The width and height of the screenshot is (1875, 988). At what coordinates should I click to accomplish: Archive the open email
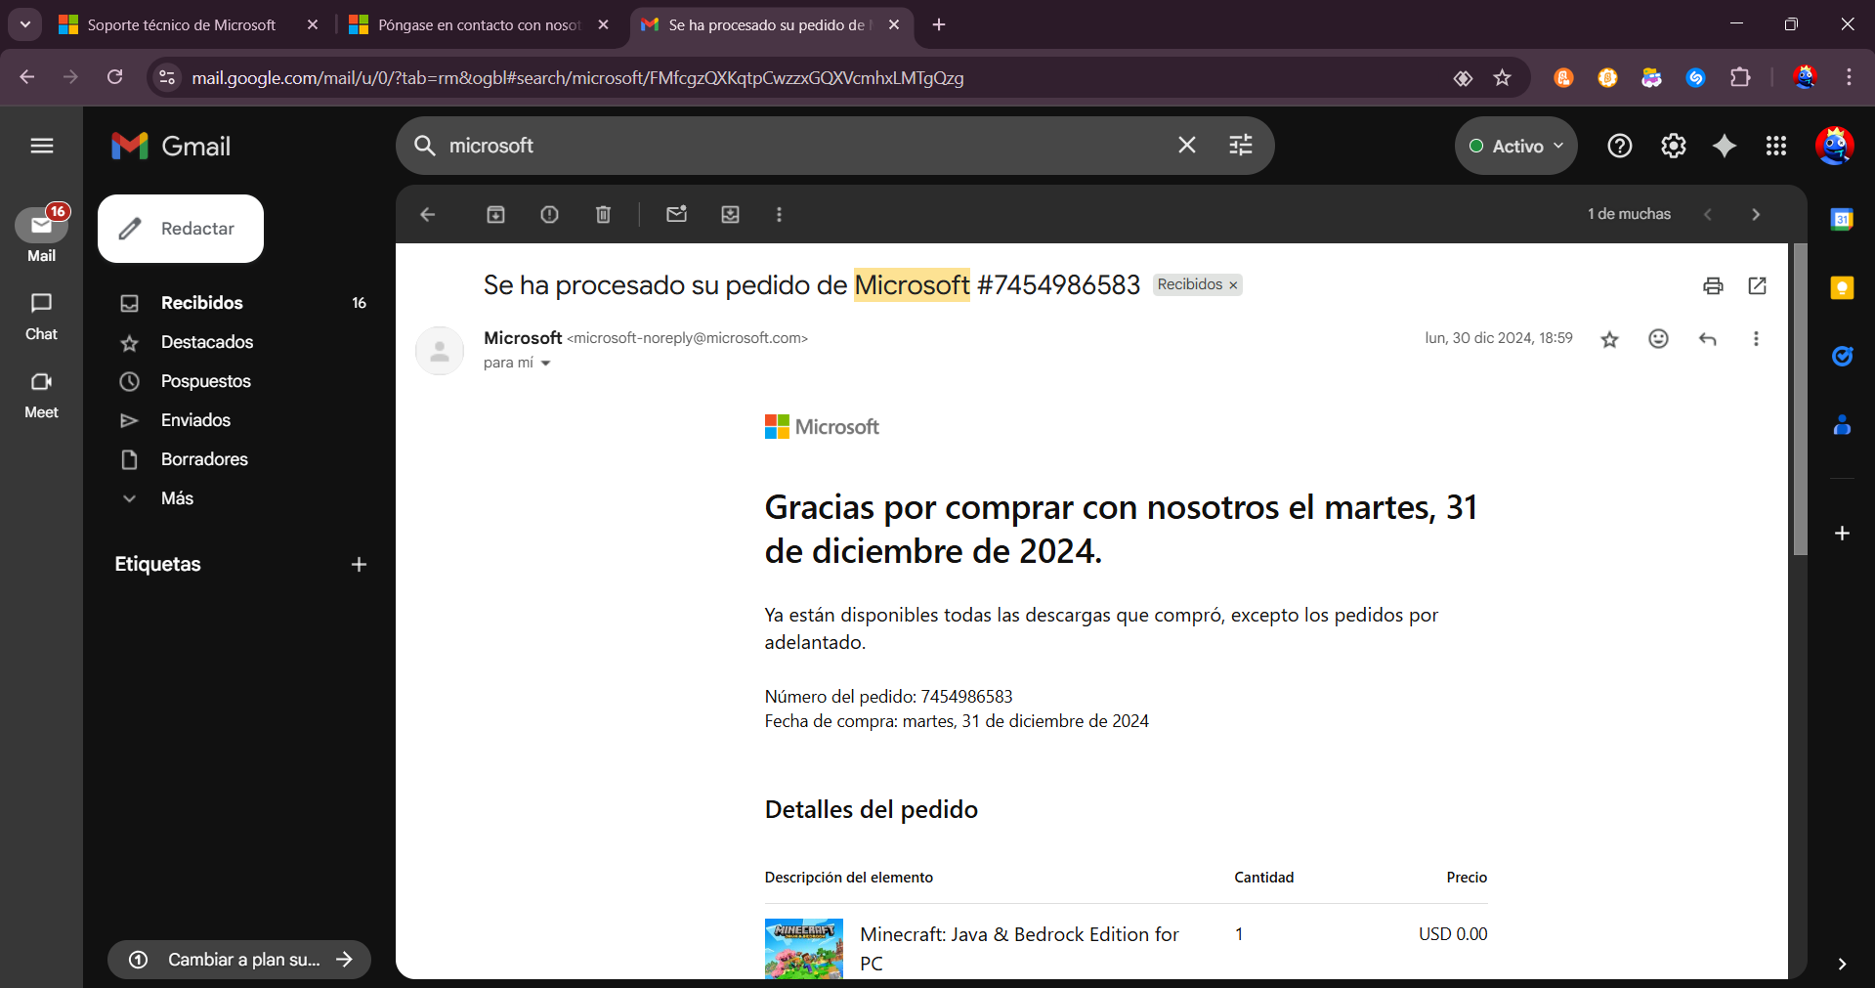(x=496, y=214)
